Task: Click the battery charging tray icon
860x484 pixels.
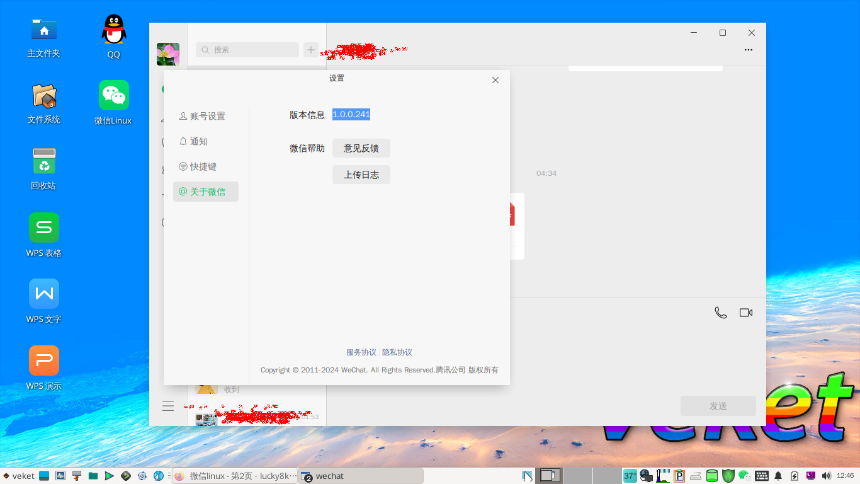Action: [795, 476]
